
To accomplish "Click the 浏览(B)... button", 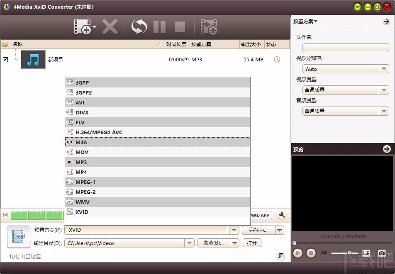I will point(214,243).
